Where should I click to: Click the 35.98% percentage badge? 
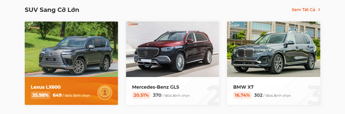pyautogui.click(x=40, y=95)
